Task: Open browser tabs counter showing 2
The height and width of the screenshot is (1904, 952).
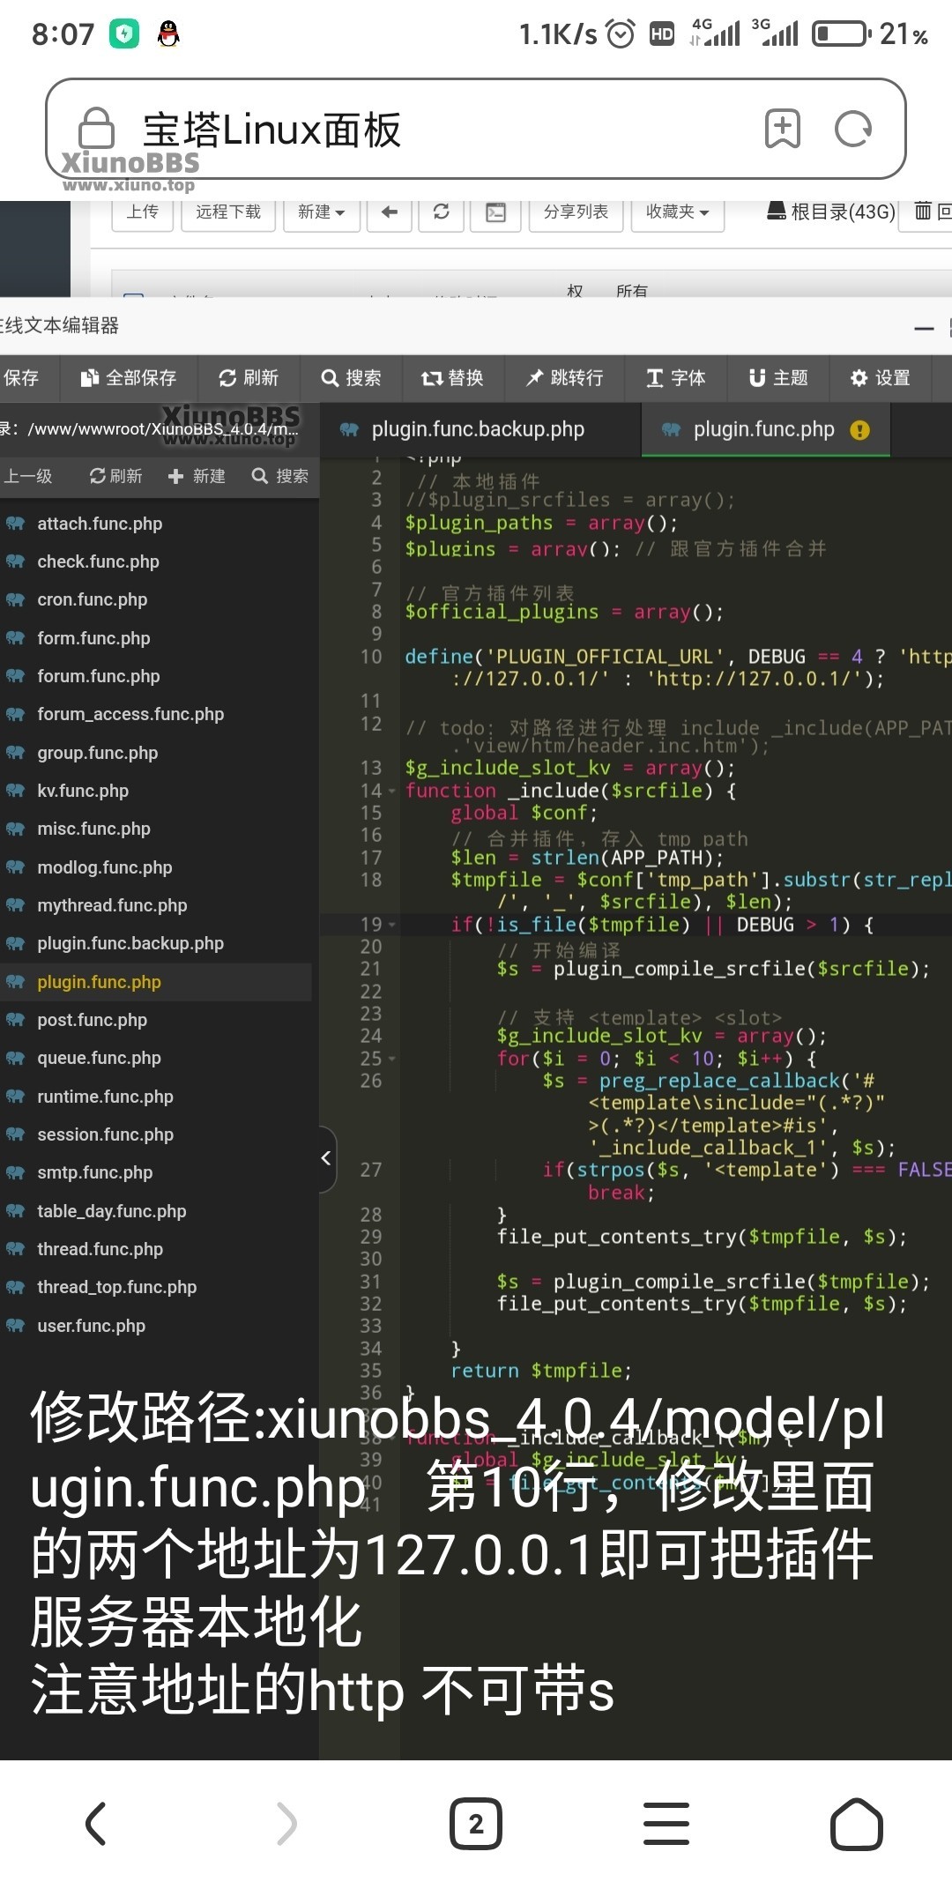Action: pyautogui.click(x=476, y=1824)
